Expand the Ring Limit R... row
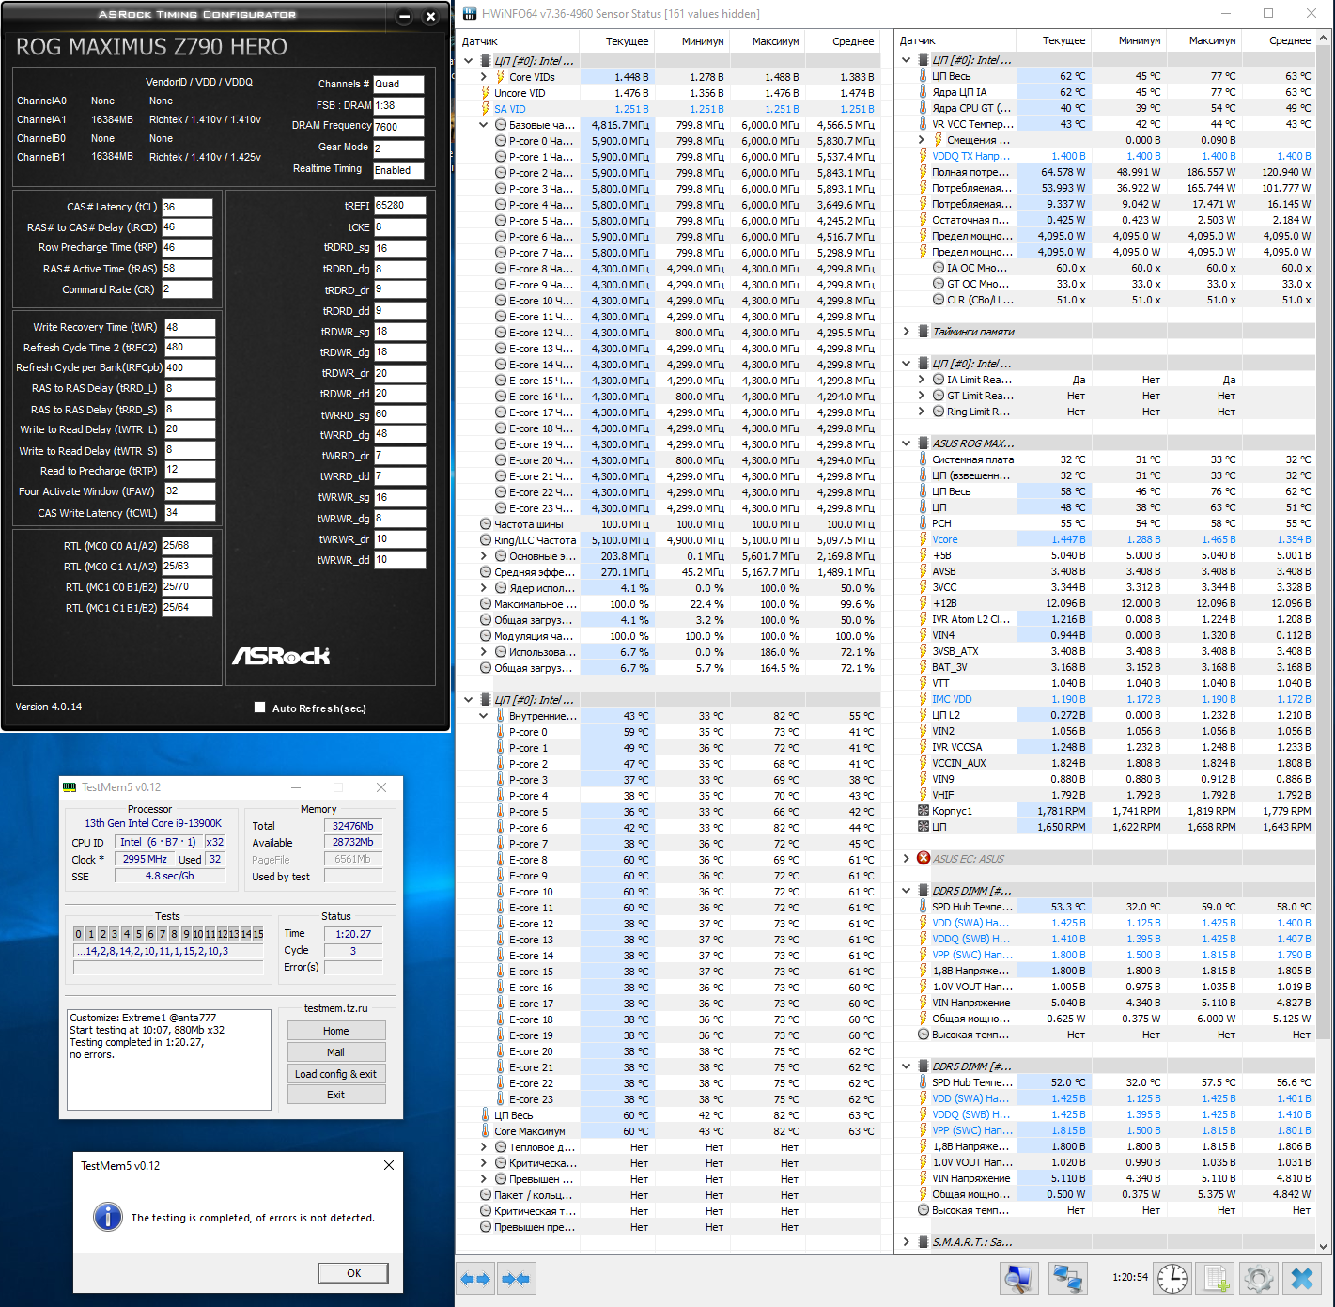Image resolution: width=1335 pixels, height=1307 pixels. (922, 412)
